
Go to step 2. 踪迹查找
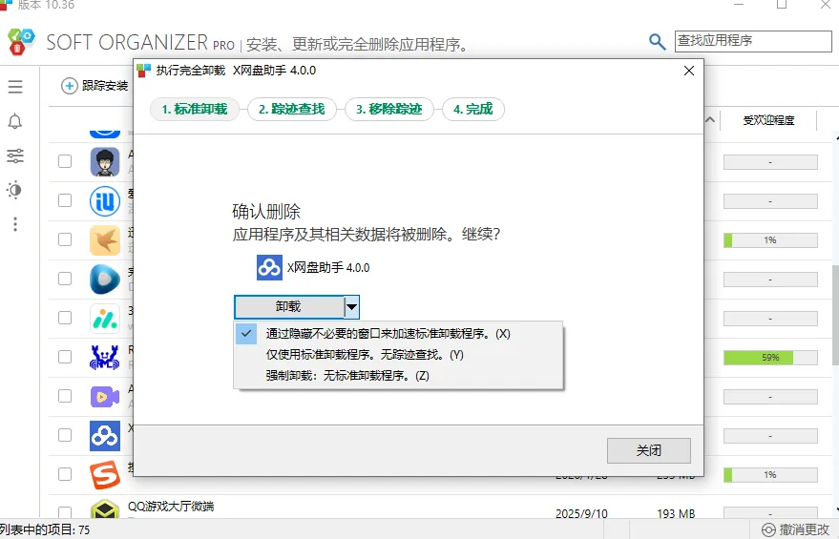click(292, 109)
